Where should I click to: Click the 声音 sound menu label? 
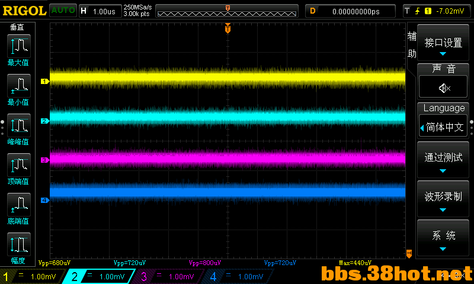pyautogui.click(x=443, y=69)
